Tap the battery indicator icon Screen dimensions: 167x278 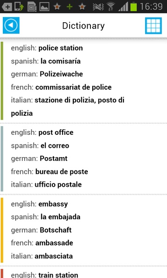134,7
